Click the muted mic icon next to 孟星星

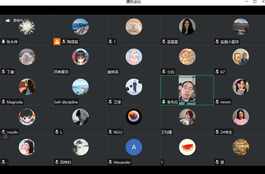[164, 42]
